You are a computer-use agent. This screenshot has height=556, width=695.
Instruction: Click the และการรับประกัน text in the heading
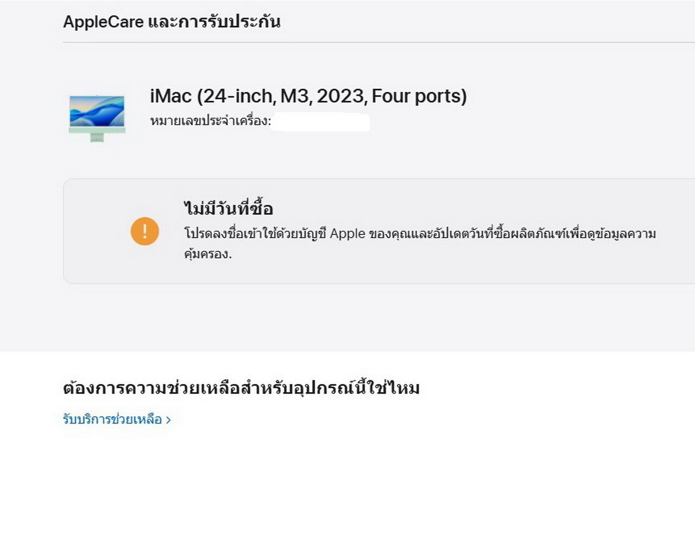(x=214, y=22)
